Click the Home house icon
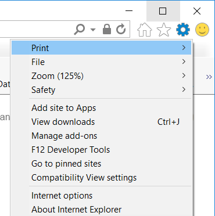The height and width of the screenshot is (216, 215). click(x=145, y=30)
